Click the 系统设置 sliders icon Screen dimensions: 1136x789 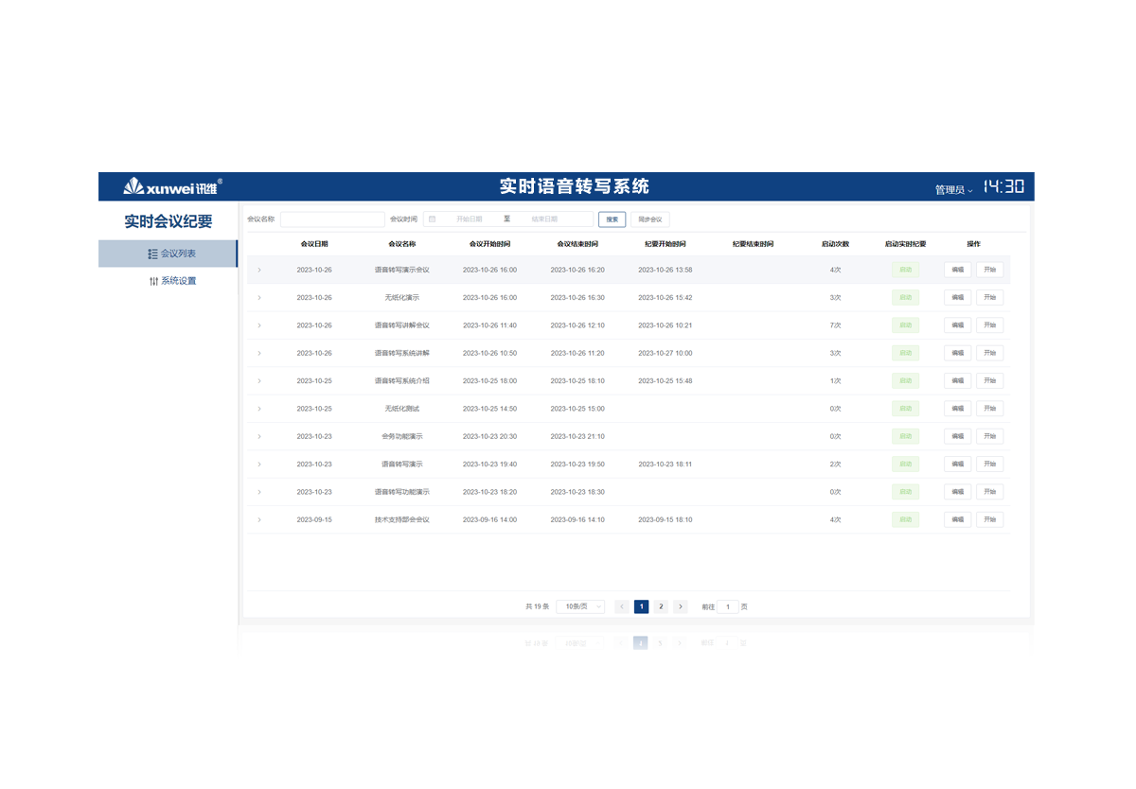153,281
